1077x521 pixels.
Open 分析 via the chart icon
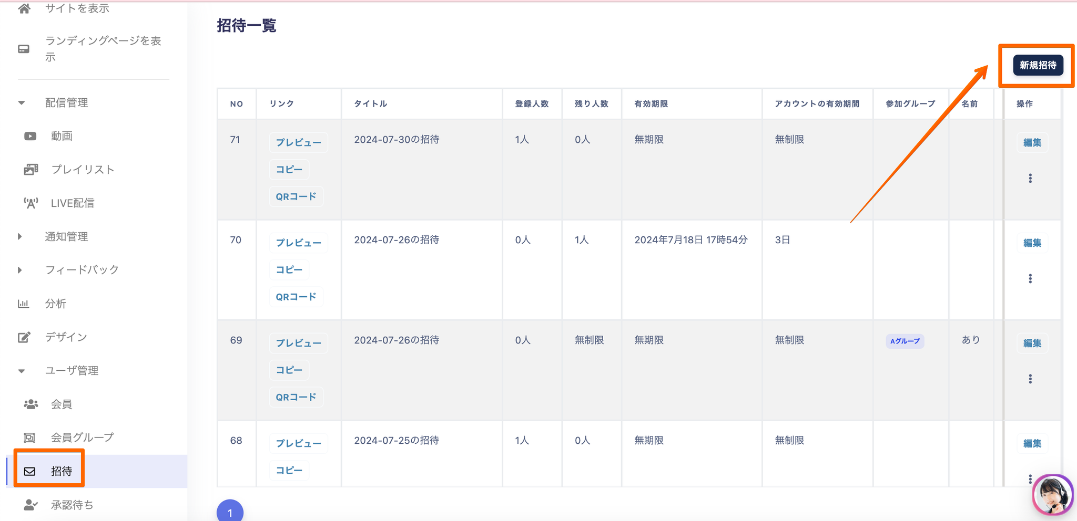[23, 304]
